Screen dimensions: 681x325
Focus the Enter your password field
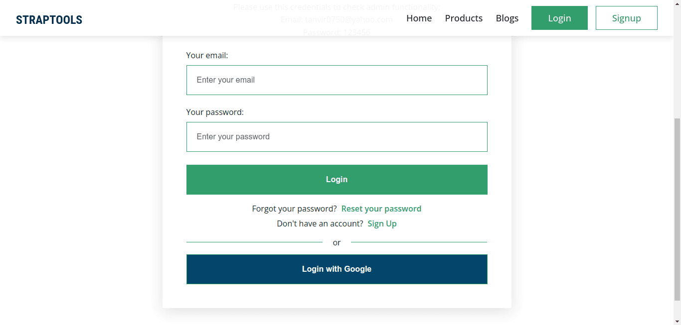337,137
